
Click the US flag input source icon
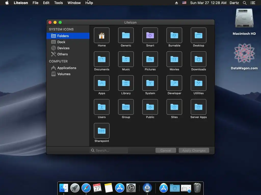184,3
